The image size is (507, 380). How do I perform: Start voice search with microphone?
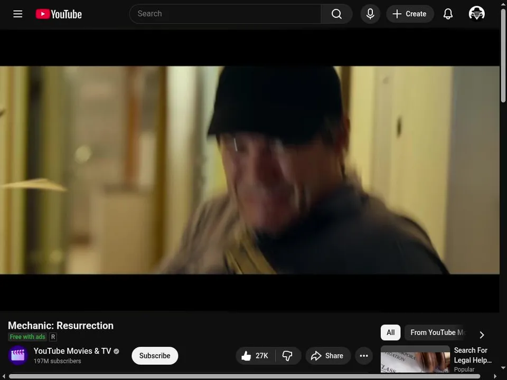tap(370, 14)
